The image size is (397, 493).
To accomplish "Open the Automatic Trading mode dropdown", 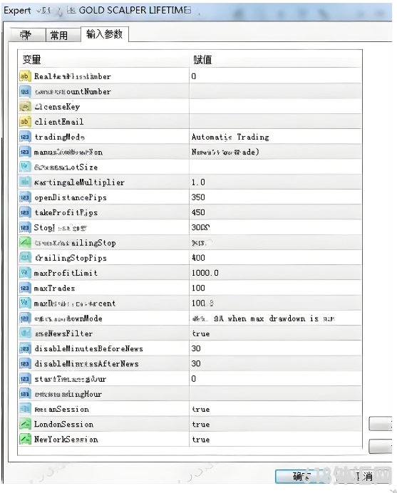I will (275, 137).
